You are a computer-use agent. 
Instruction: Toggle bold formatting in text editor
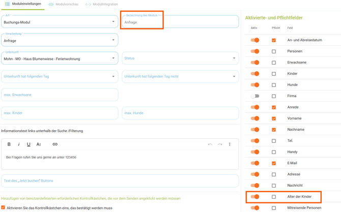tap(9, 144)
